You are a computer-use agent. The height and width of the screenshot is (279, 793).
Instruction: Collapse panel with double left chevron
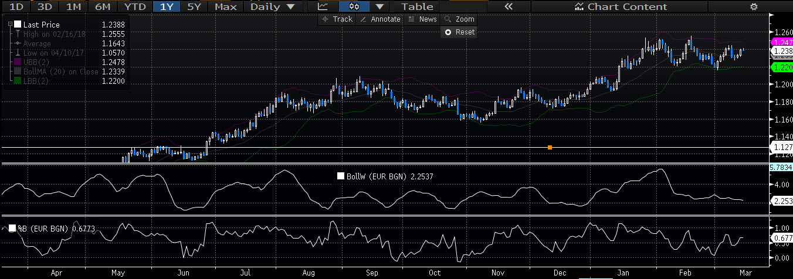tap(509, 6)
